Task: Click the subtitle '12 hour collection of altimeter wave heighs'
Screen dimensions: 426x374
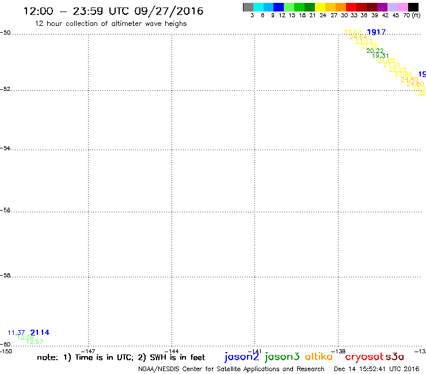Action: point(111,24)
